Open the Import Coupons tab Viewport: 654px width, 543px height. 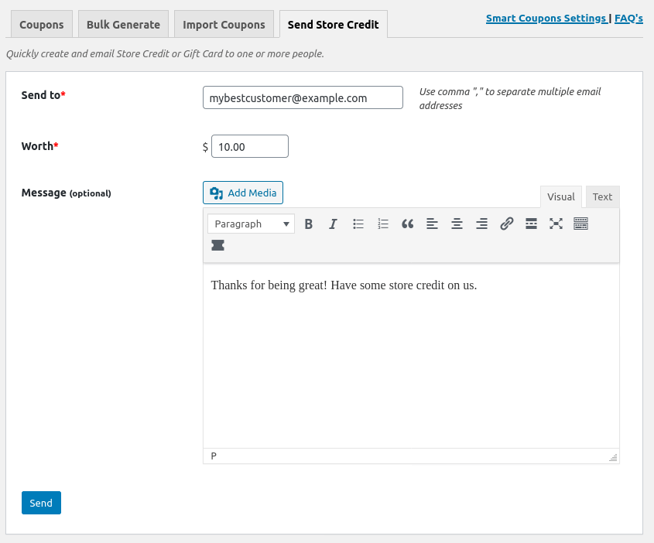(x=224, y=25)
